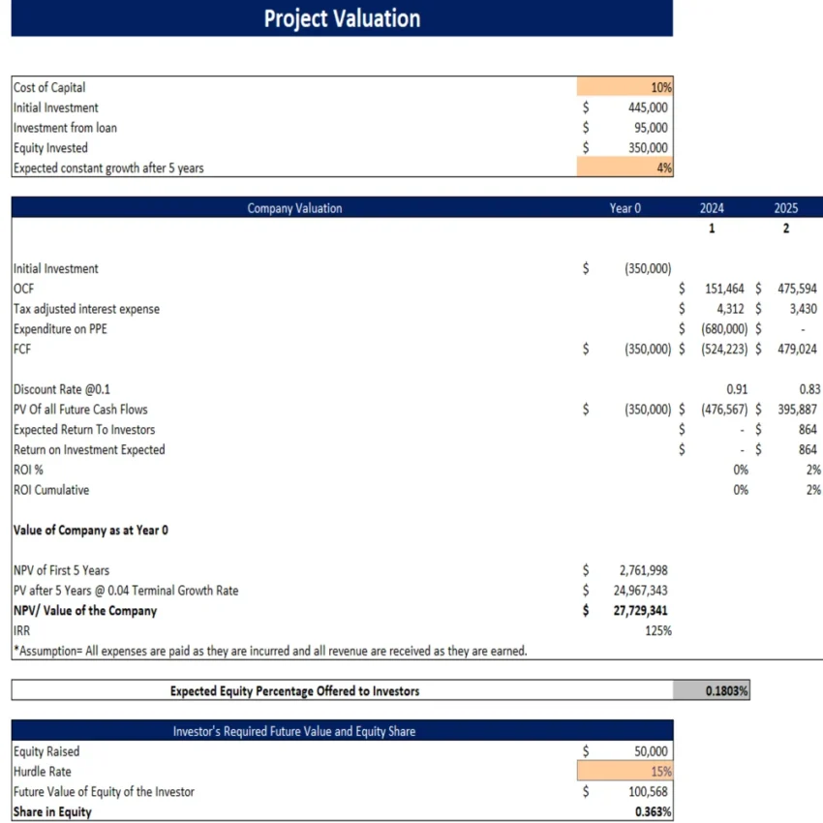This screenshot has height=823, width=823.
Task: Select the 2024 column header
Action: pyautogui.click(x=712, y=207)
